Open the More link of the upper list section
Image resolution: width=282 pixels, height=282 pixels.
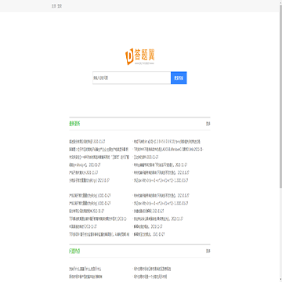(x=208, y=124)
